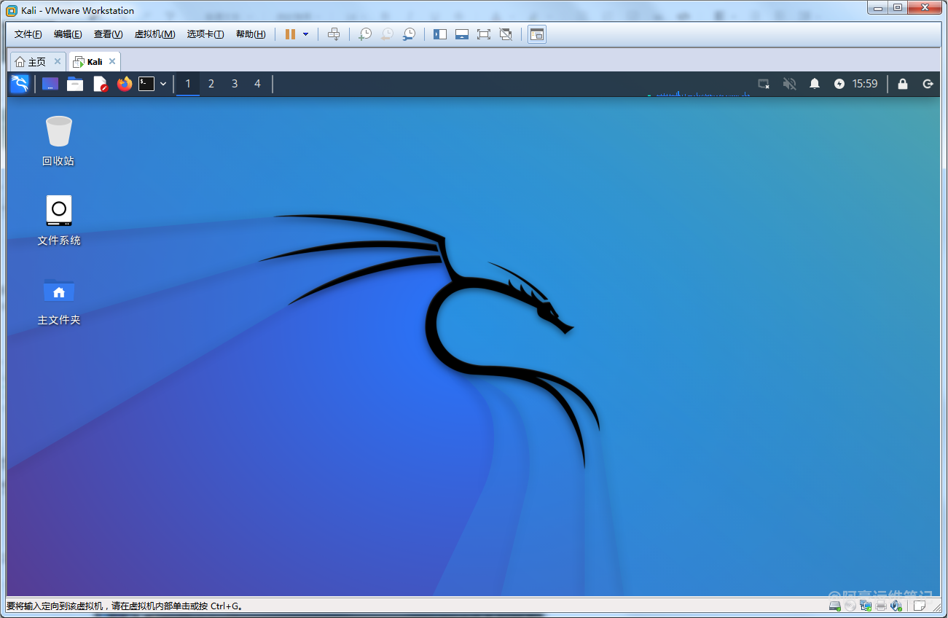The width and height of the screenshot is (948, 618).
Task: Open the file manager panel icon
Action: click(x=75, y=84)
